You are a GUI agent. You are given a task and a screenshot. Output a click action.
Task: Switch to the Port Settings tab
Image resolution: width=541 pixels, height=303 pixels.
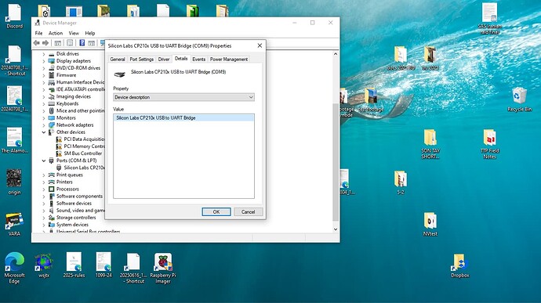pyautogui.click(x=141, y=60)
